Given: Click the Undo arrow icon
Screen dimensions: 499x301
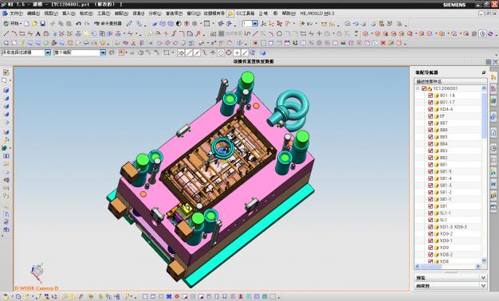Looking at the screenshot, I should [x=78, y=24].
